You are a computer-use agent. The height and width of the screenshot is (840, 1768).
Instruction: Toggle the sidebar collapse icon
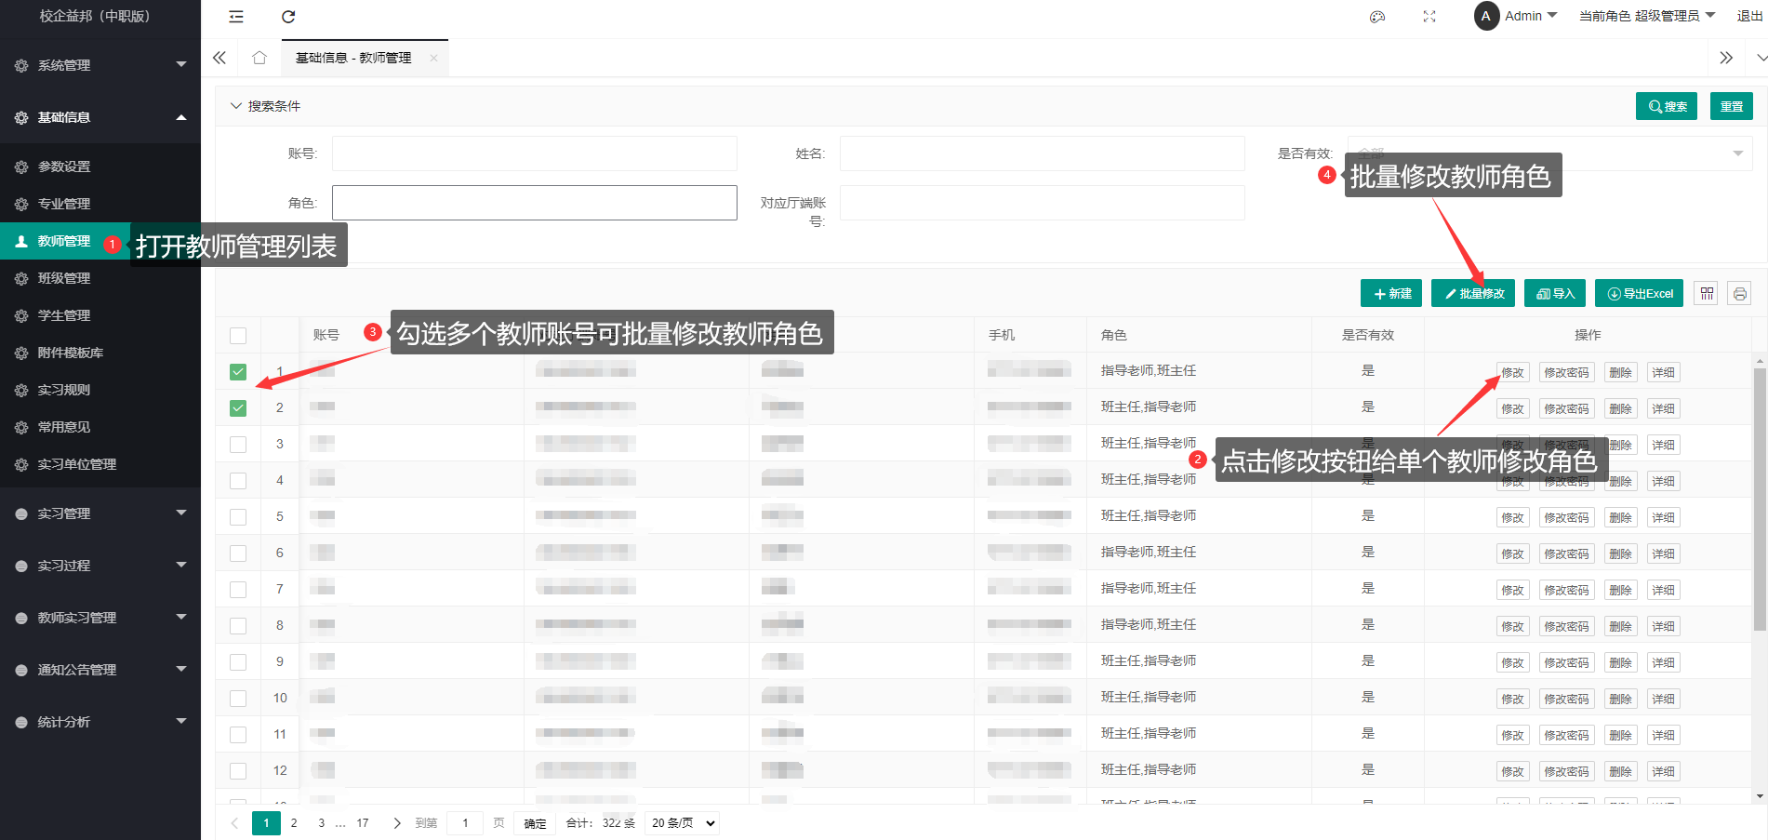[x=236, y=17]
